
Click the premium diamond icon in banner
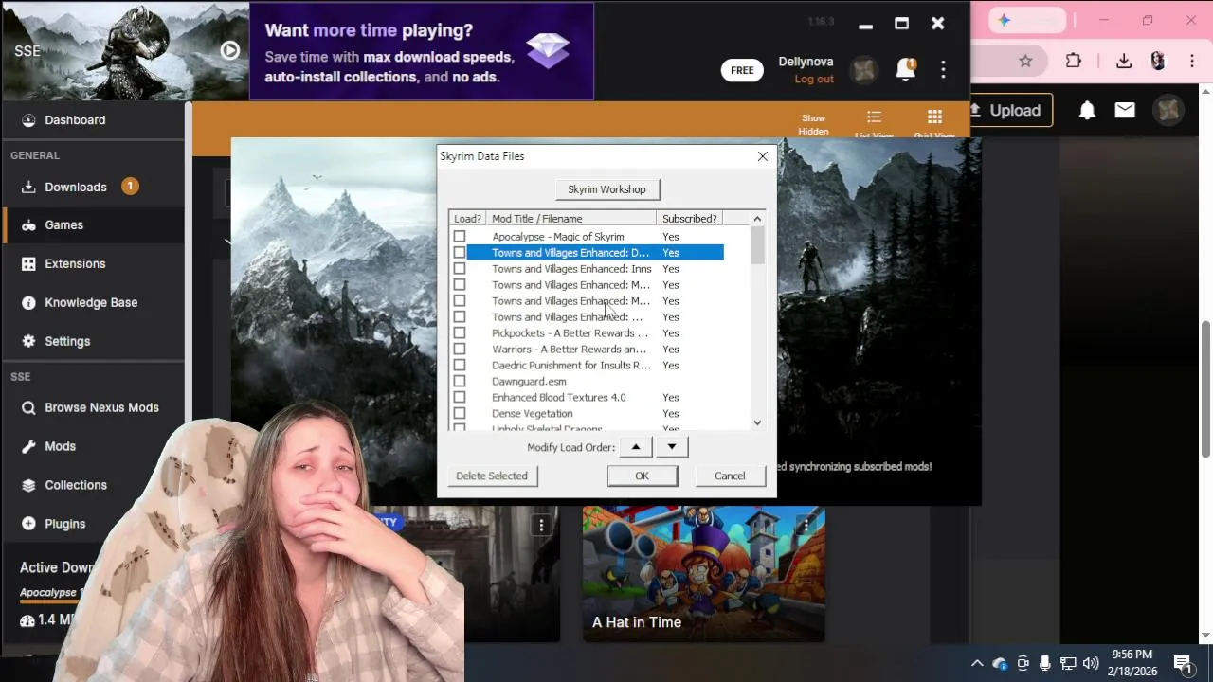(x=549, y=51)
